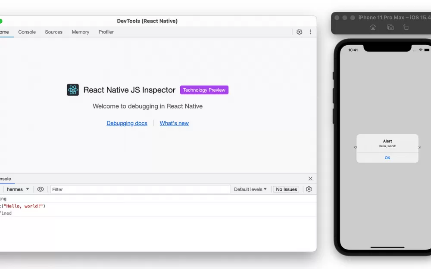Switch to the Console tab
Screen dimensions: 431x269
pyautogui.click(x=27, y=32)
